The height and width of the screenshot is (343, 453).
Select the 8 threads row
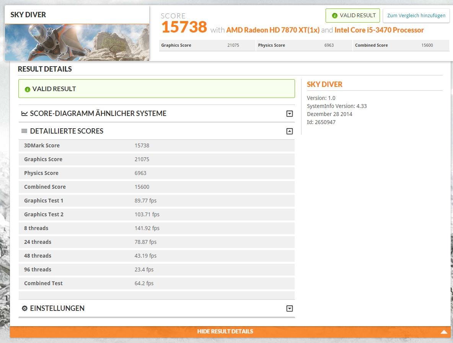pos(156,228)
